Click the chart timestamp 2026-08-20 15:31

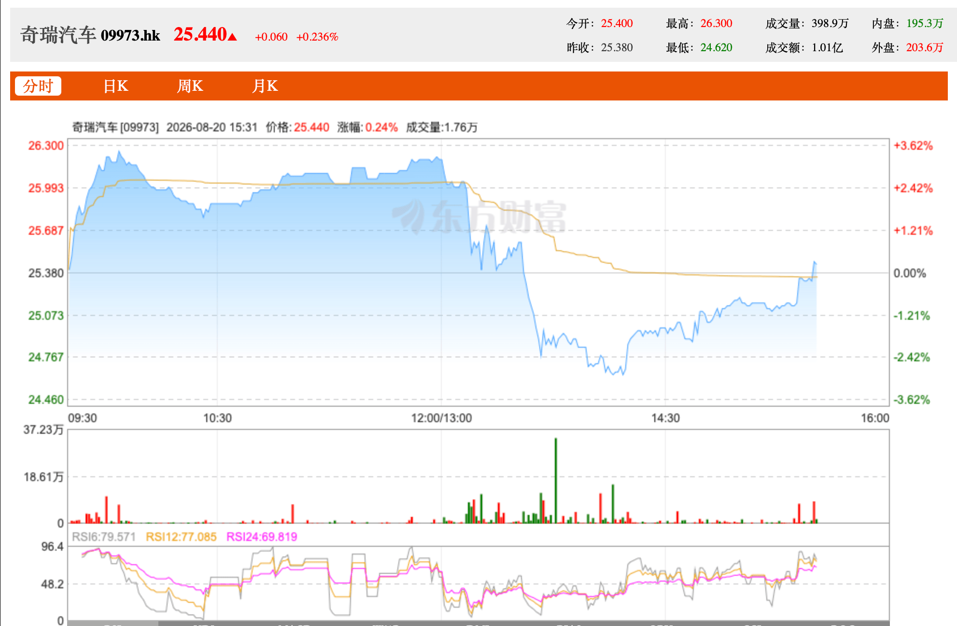coord(212,127)
